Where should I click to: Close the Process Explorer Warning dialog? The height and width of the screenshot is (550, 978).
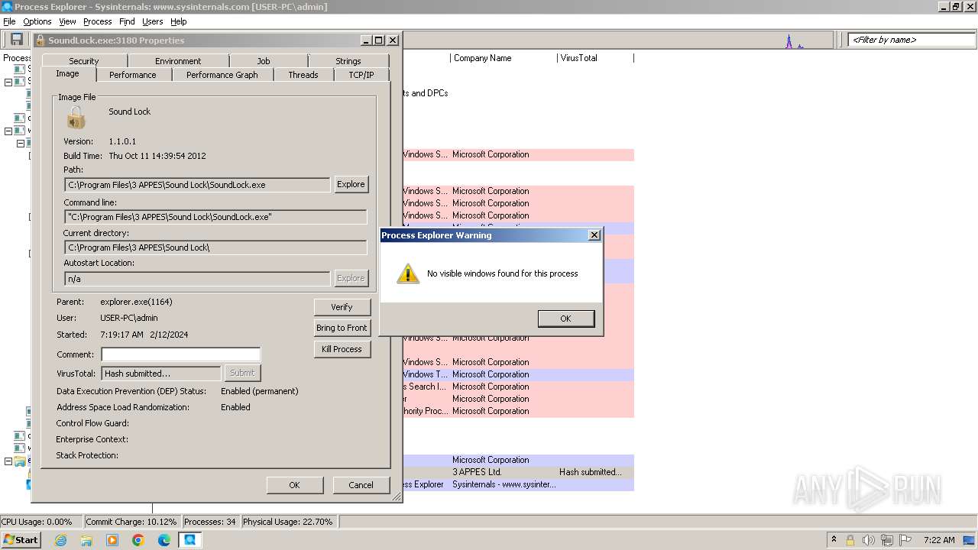pos(594,235)
